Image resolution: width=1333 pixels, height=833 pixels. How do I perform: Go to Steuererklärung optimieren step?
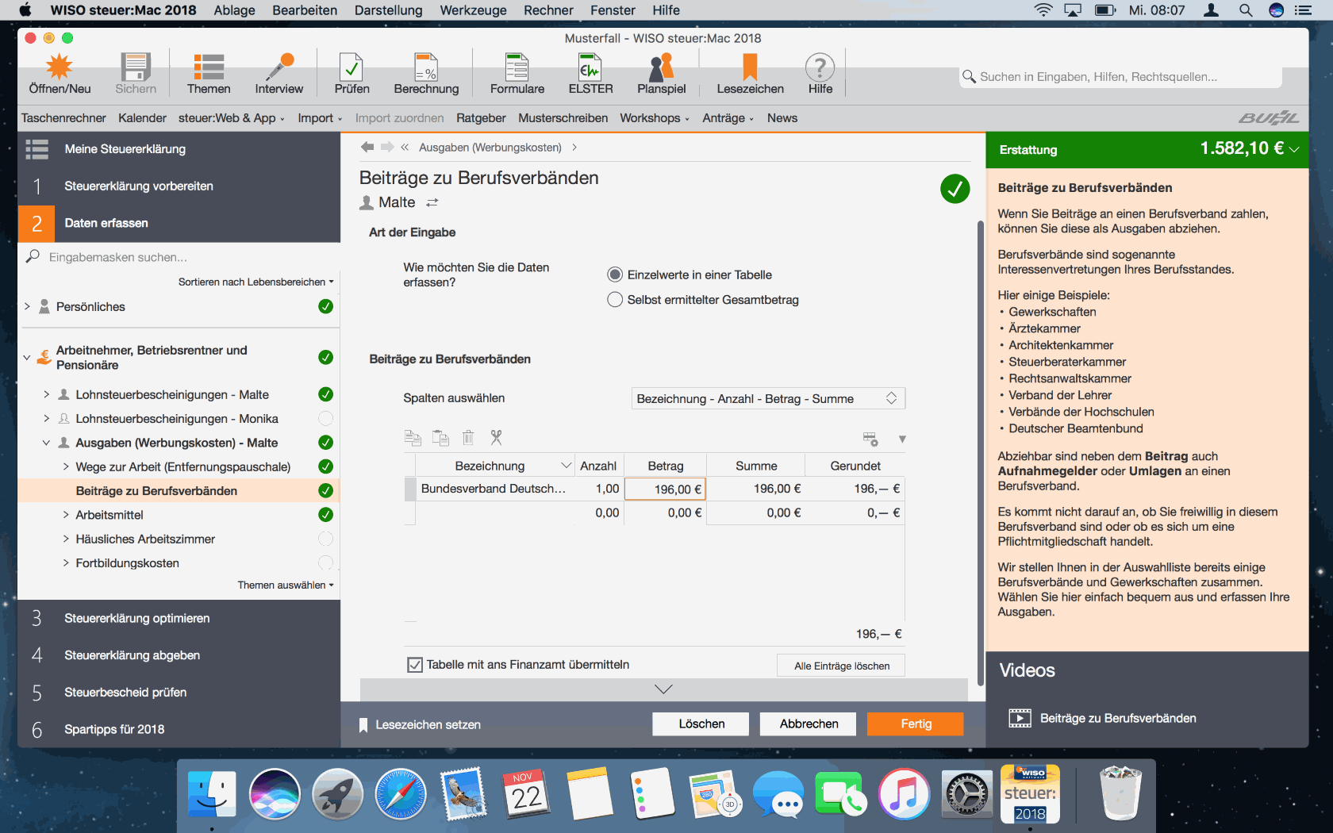(136, 618)
